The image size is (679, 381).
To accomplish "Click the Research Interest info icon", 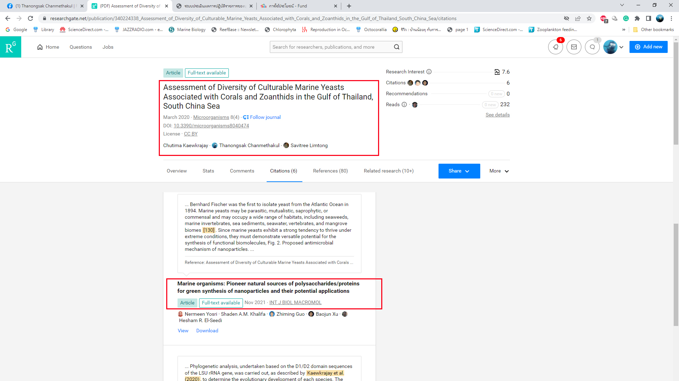I will click(429, 72).
